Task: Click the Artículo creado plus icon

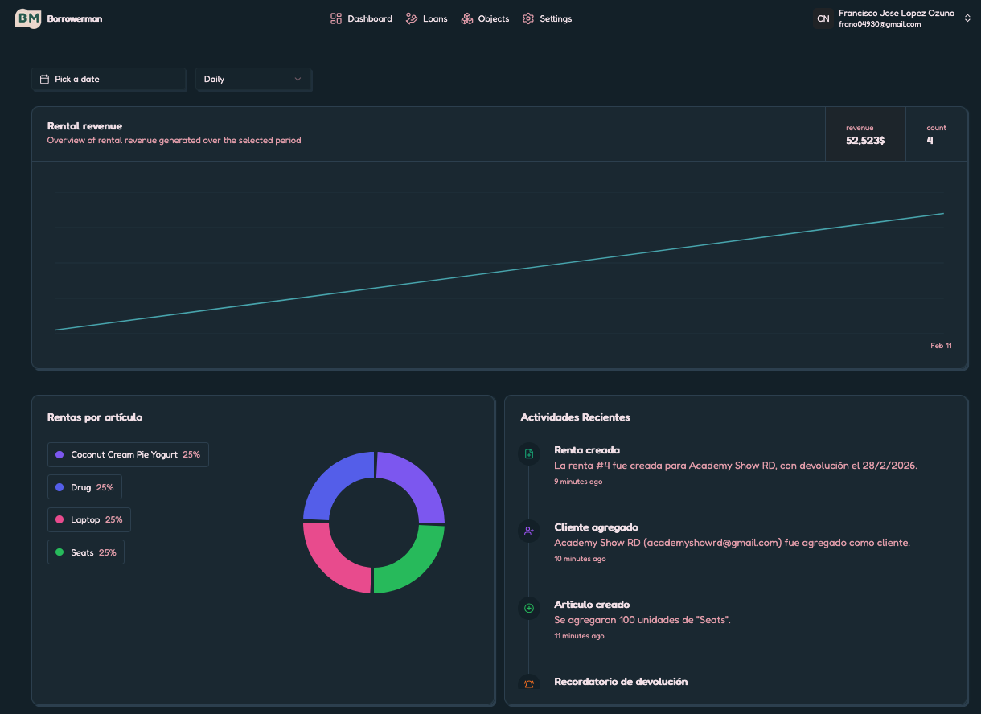Action: [528, 608]
